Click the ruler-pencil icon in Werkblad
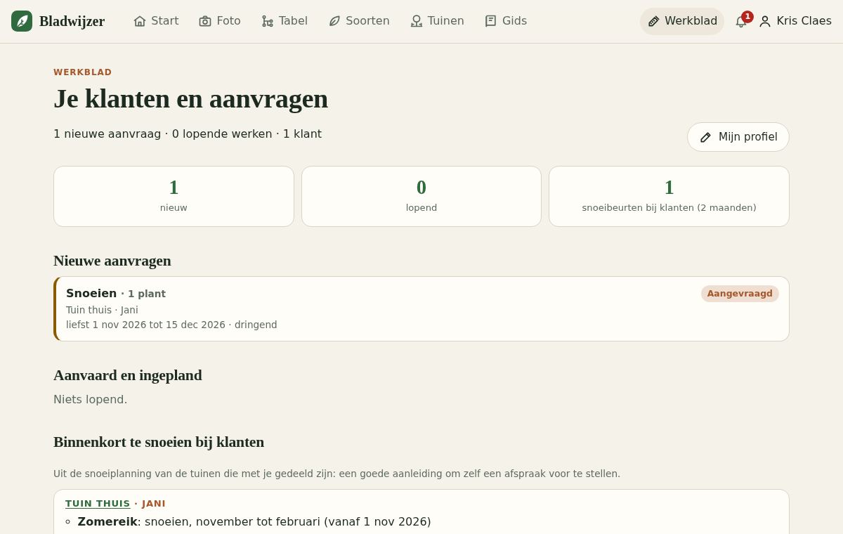The image size is (843, 534). click(653, 21)
